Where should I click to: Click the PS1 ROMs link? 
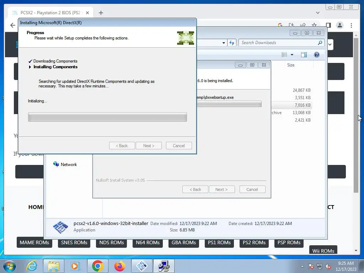coord(219,242)
